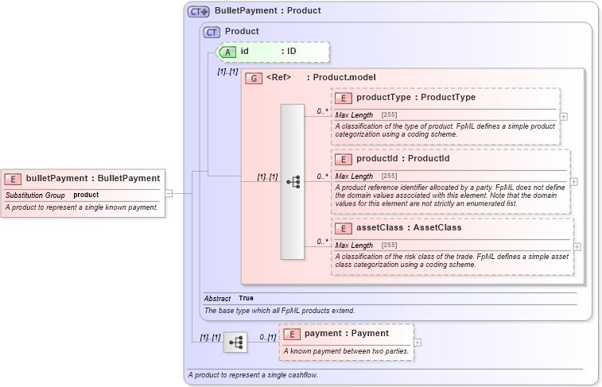The image size is (602, 387).
Task: Click productType : ProductType label
Action: coord(416,98)
